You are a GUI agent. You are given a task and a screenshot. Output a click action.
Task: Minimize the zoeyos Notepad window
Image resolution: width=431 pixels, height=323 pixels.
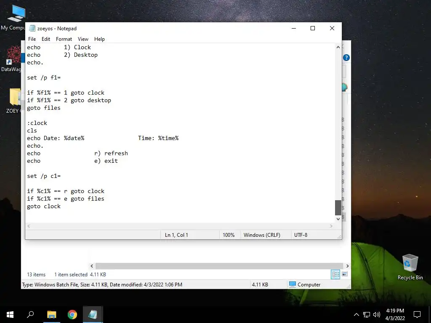click(x=293, y=28)
